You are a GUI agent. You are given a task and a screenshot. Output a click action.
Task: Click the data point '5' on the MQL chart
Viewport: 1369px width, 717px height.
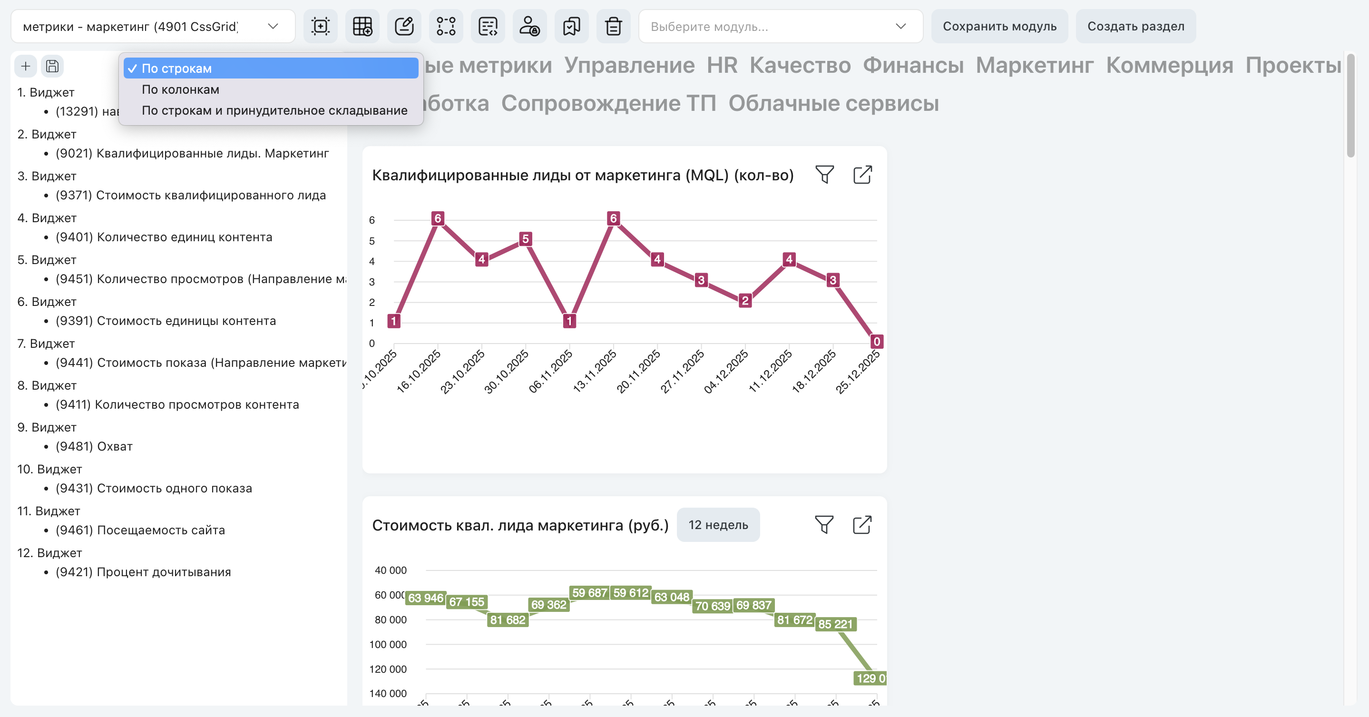coord(526,239)
